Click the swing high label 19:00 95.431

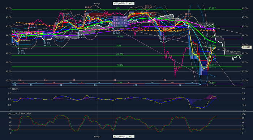point(66,15)
